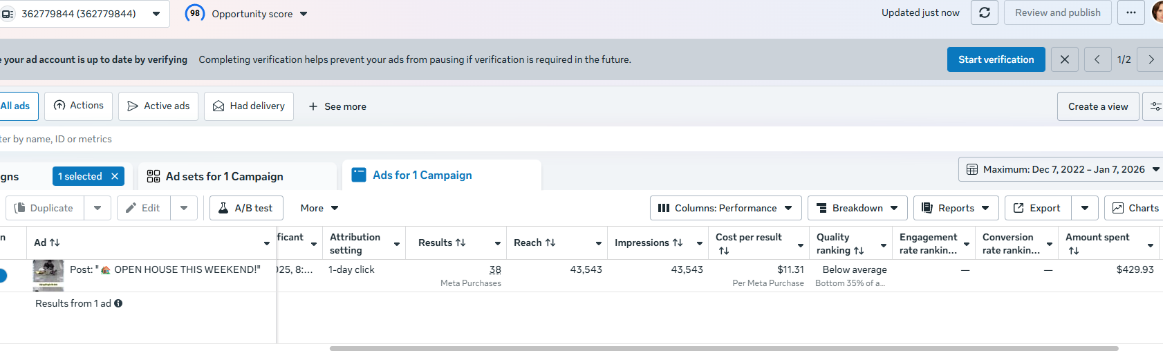Go to the previous banner notification arrow

point(1097,59)
